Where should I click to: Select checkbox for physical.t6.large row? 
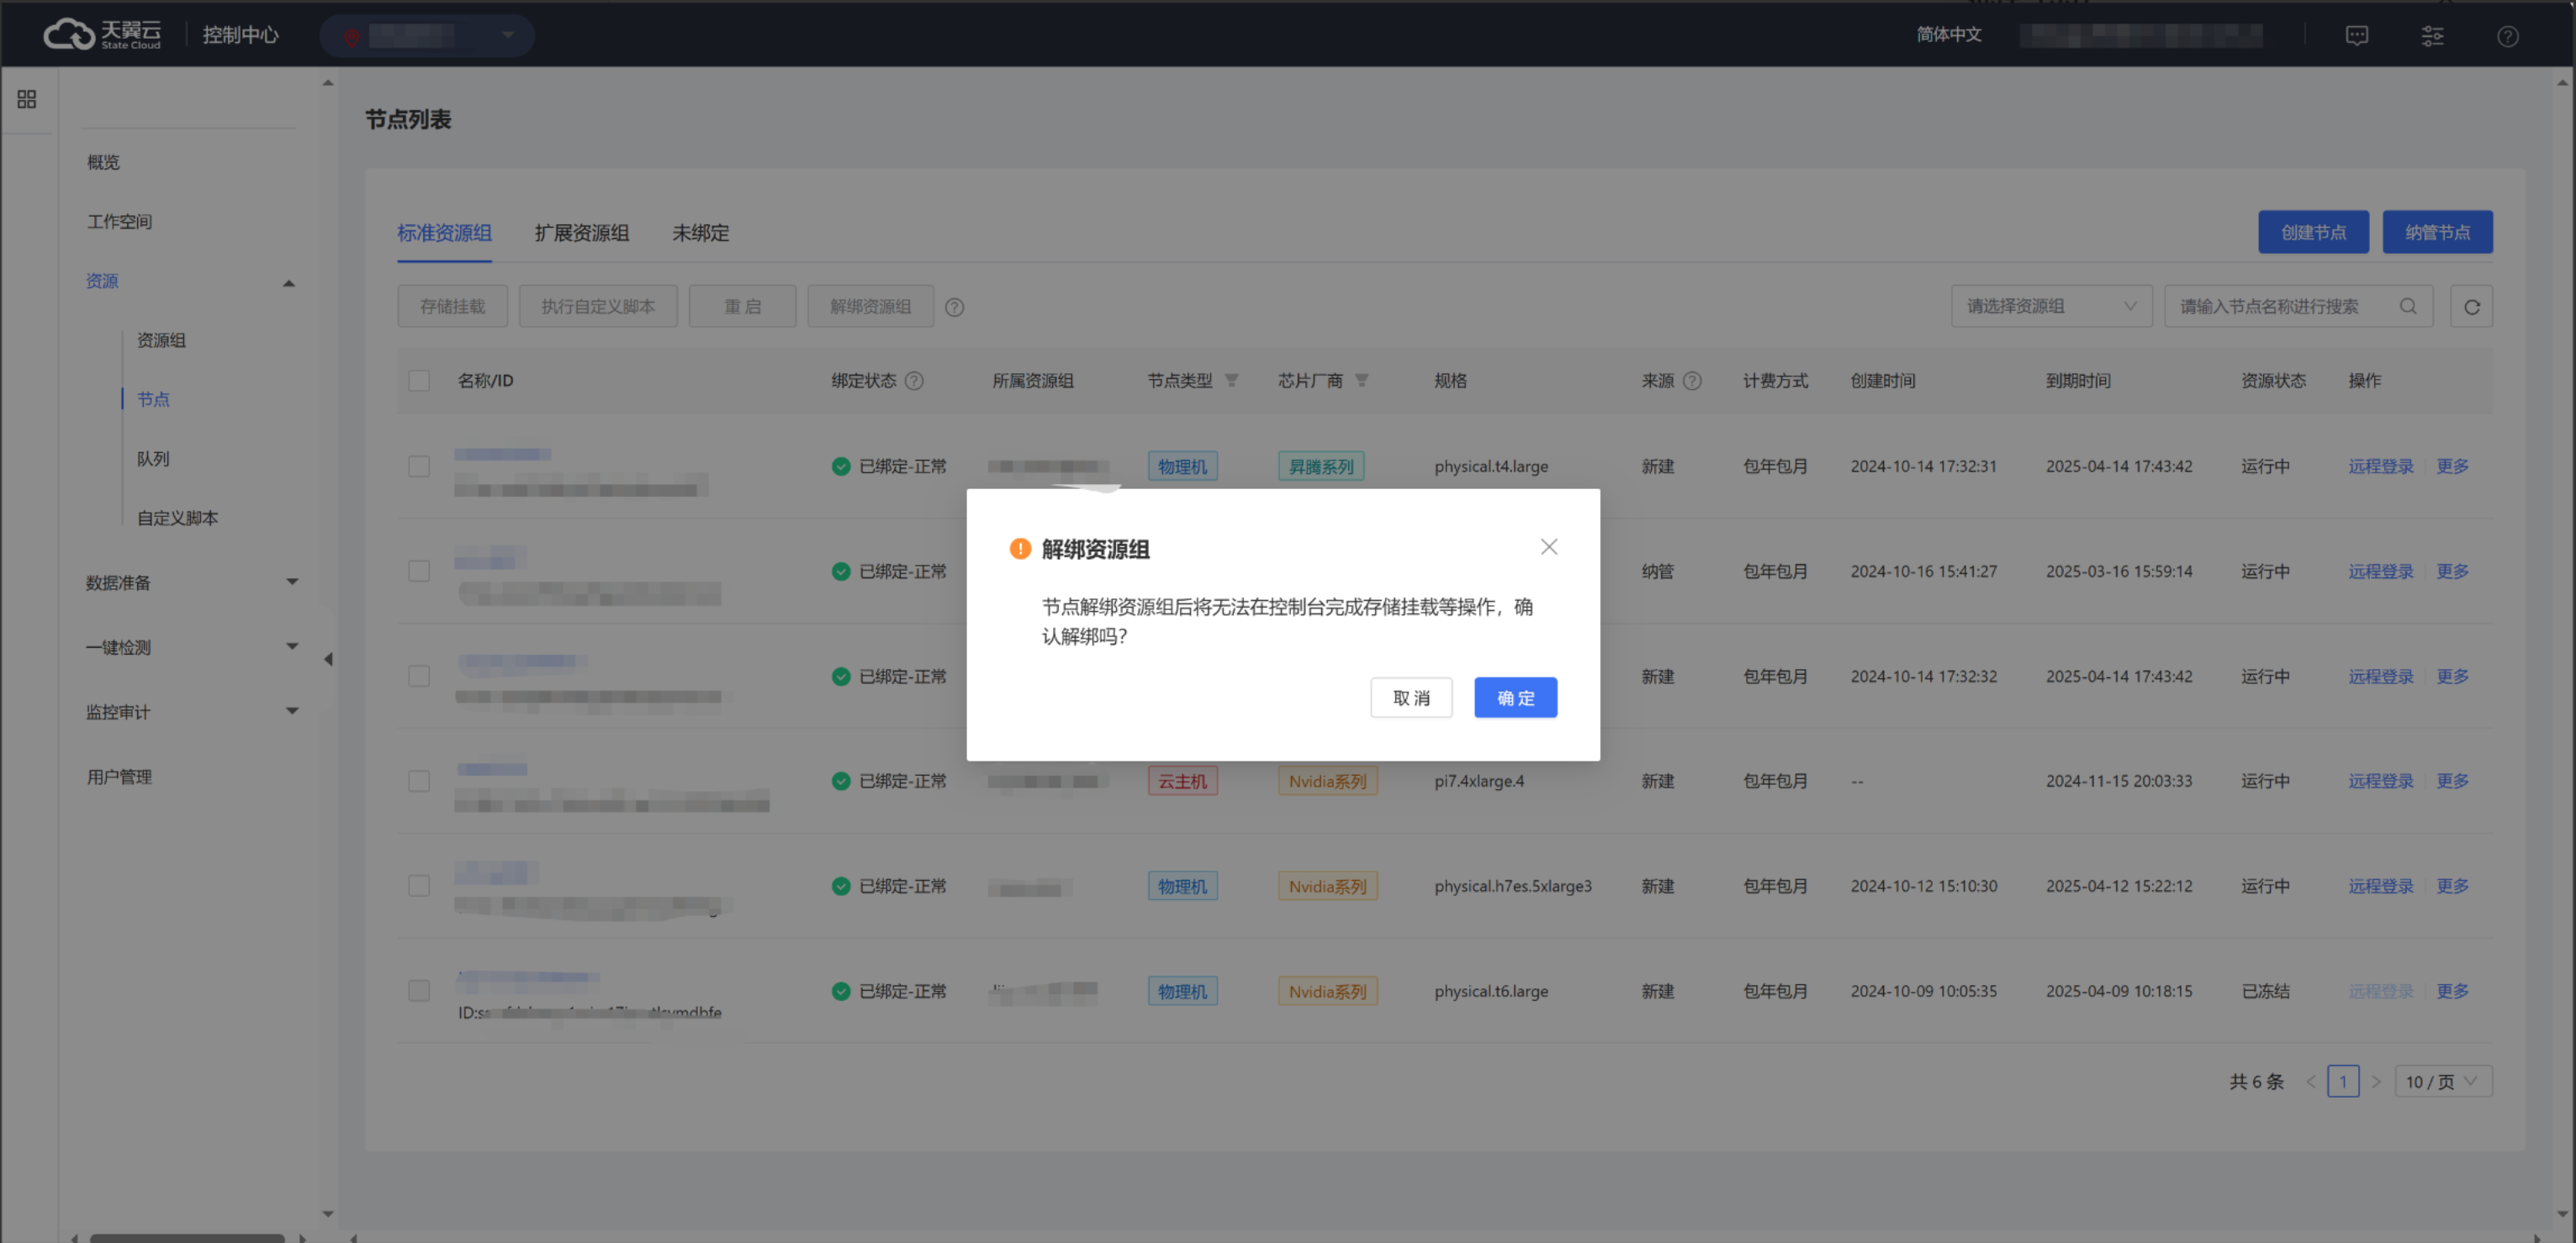click(x=419, y=991)
